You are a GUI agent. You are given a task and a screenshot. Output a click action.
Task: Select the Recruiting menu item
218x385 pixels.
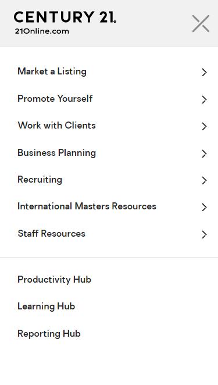pos(40,180)
